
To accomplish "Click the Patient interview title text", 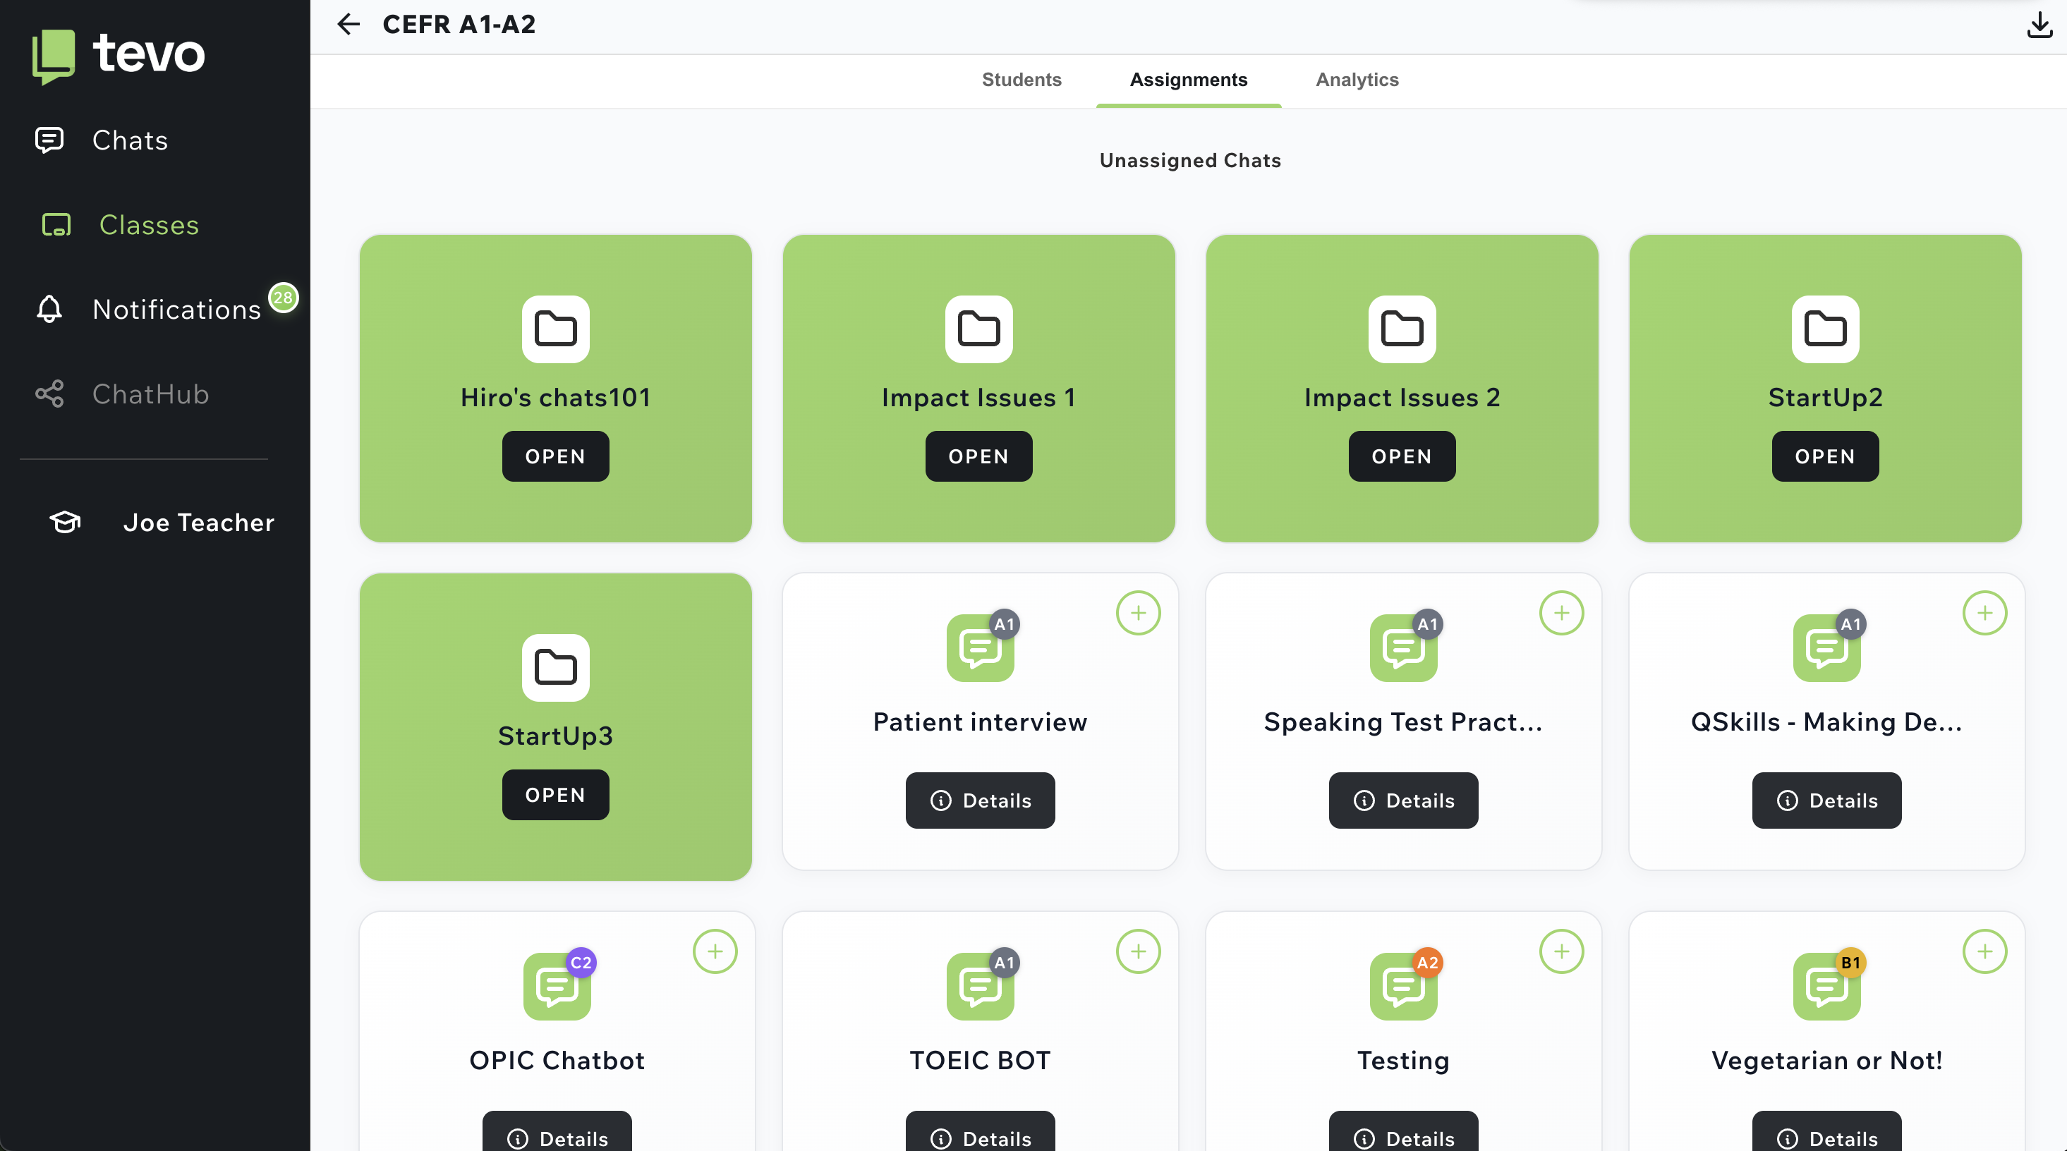I will pos(980,722).
